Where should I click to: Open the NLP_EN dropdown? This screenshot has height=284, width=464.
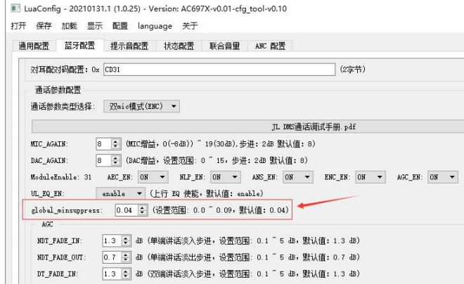pyautogui.click(x=226, y=177)
